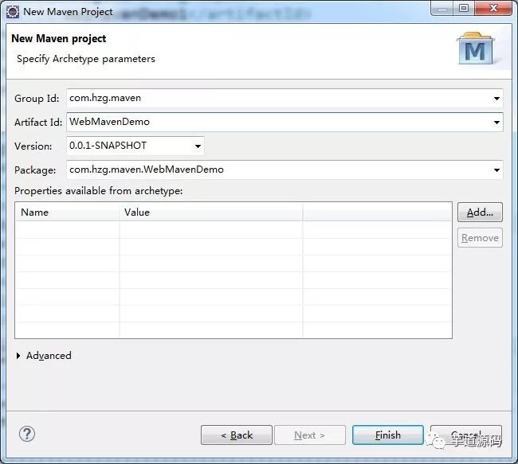
Task: Click the Eclipse icon in title bar
Action: pyautogui.click(x=13, y=12)
